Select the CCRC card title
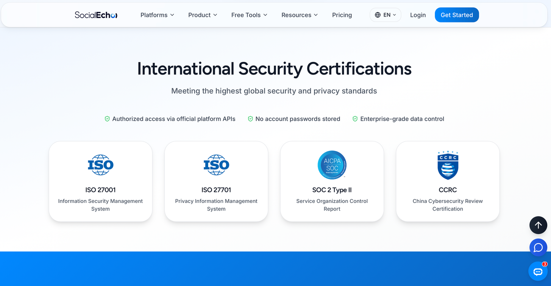This screenshot has width=551, height=286. point(448,190)
